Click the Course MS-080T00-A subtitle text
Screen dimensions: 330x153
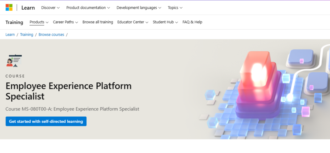[x=72, y=109]
